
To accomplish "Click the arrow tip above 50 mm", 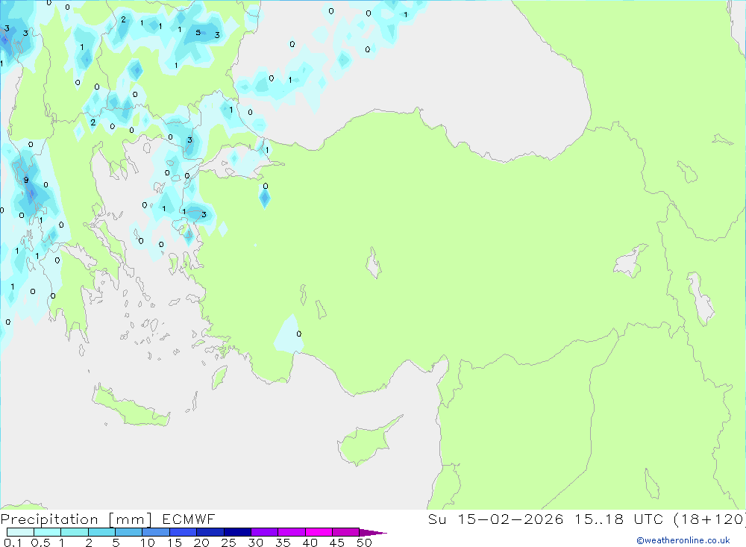I will click(x=373, y=533).
